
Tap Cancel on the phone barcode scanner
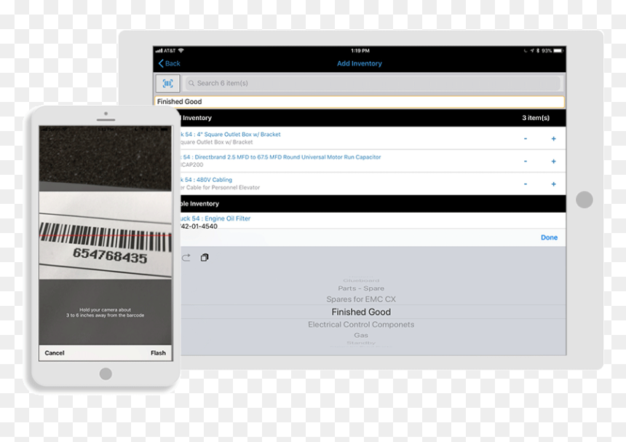point(55,353)
